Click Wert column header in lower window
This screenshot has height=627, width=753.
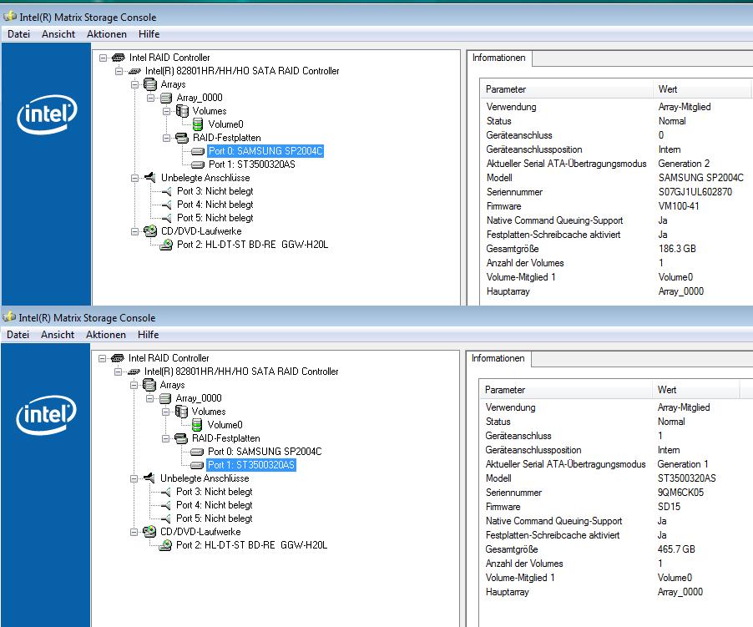pos(695,390)
